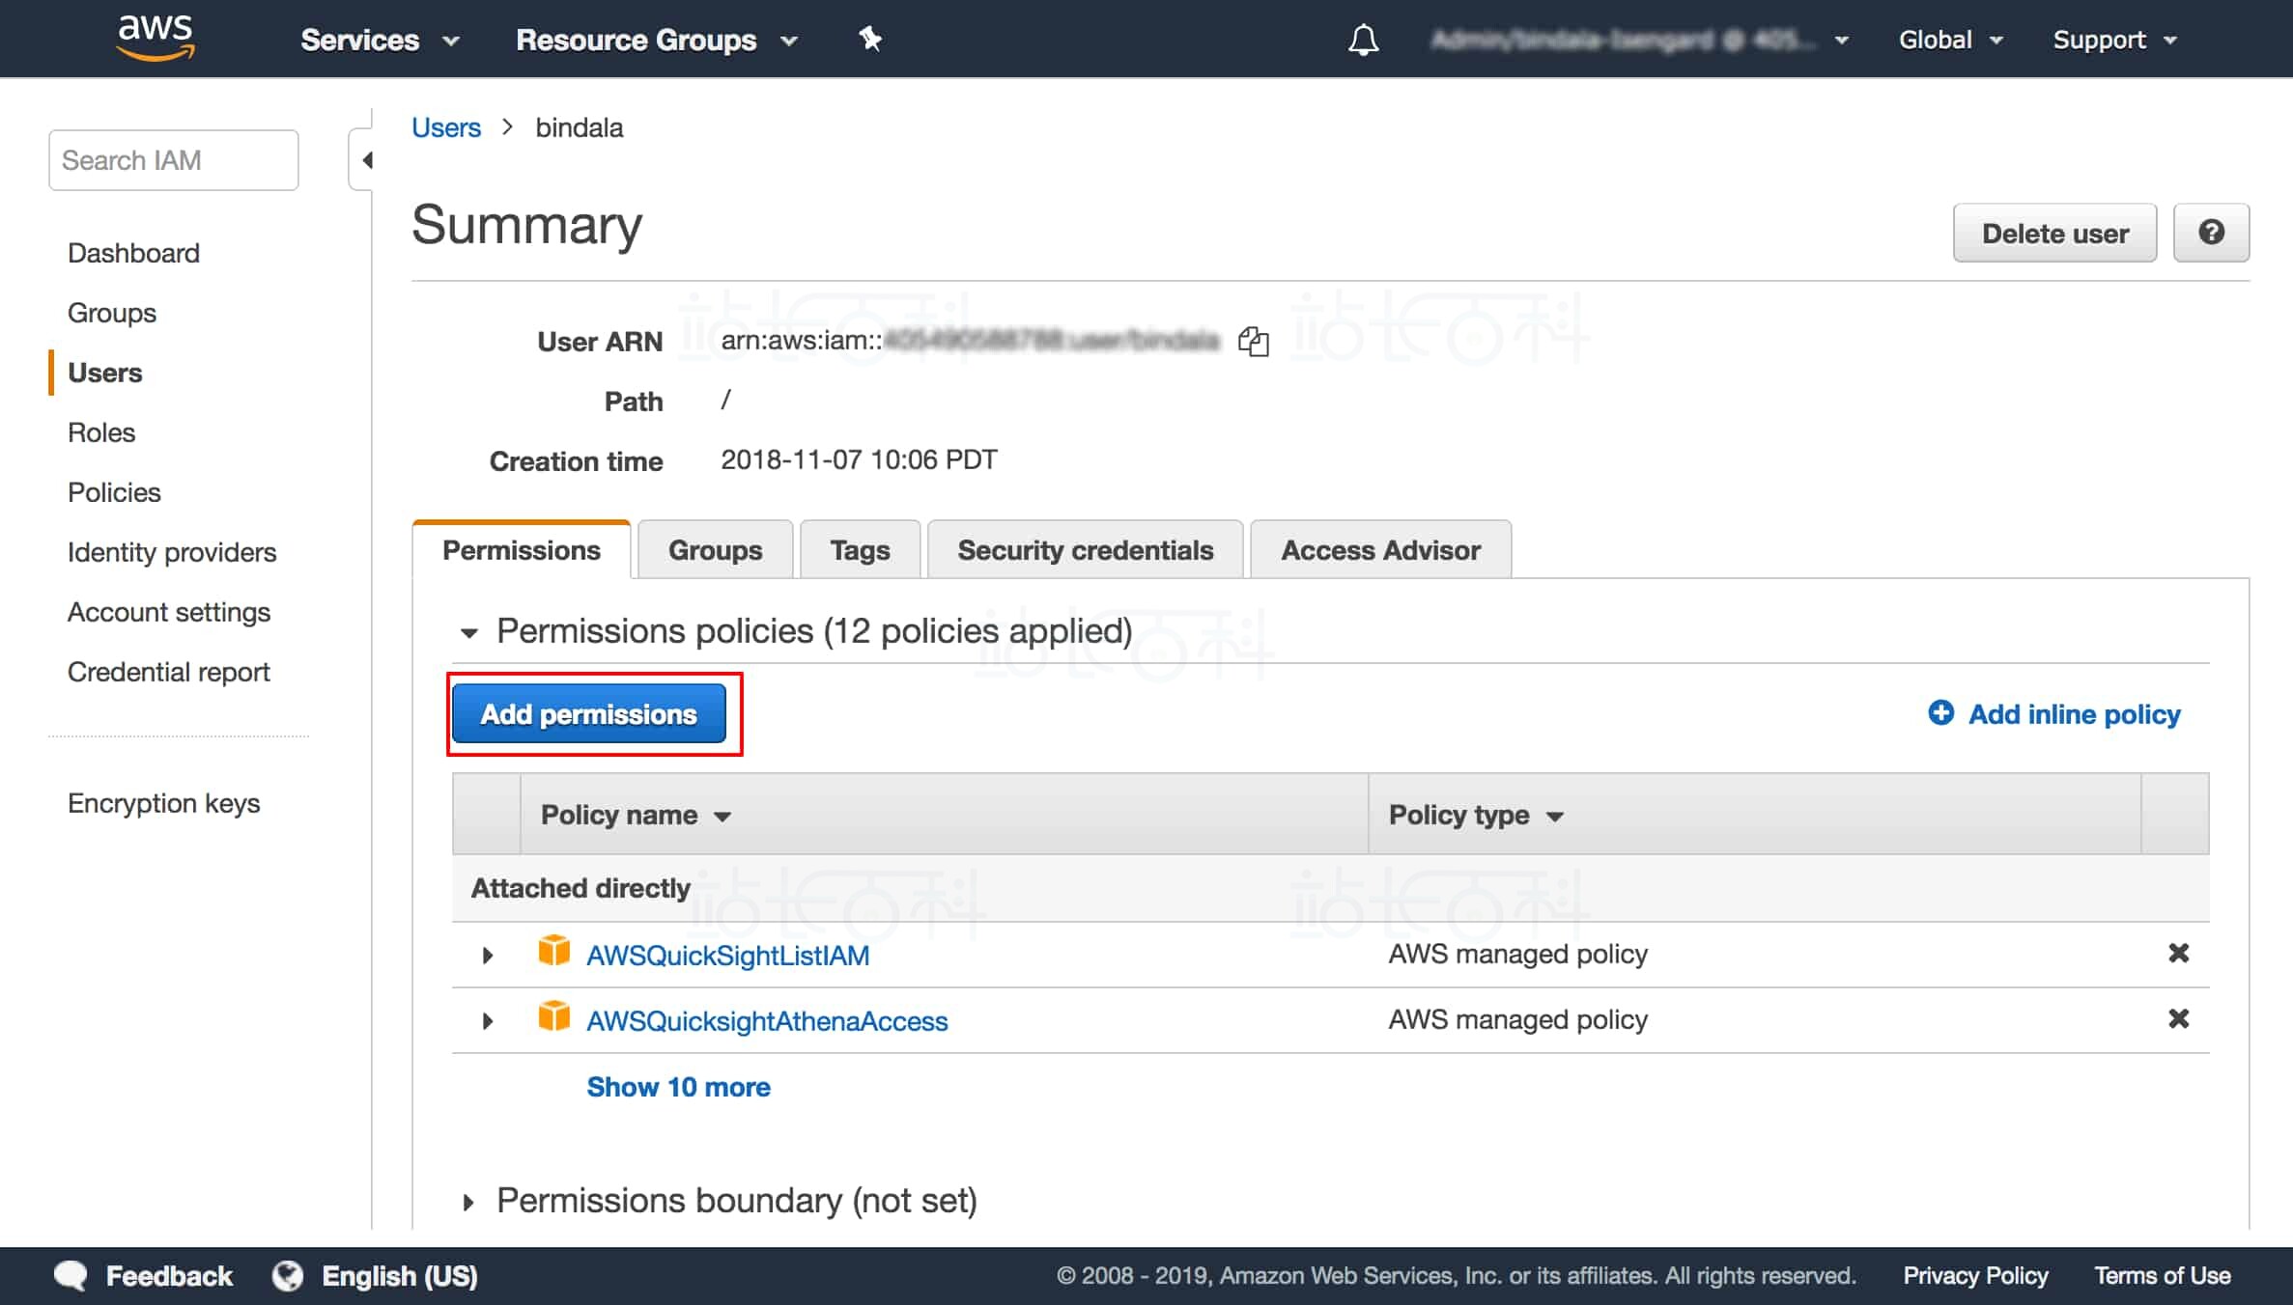The width and height of the screenshot is (2293, 1305).
Task: Click the pin shortcut icon in header
Action: [x=870, y=39]
